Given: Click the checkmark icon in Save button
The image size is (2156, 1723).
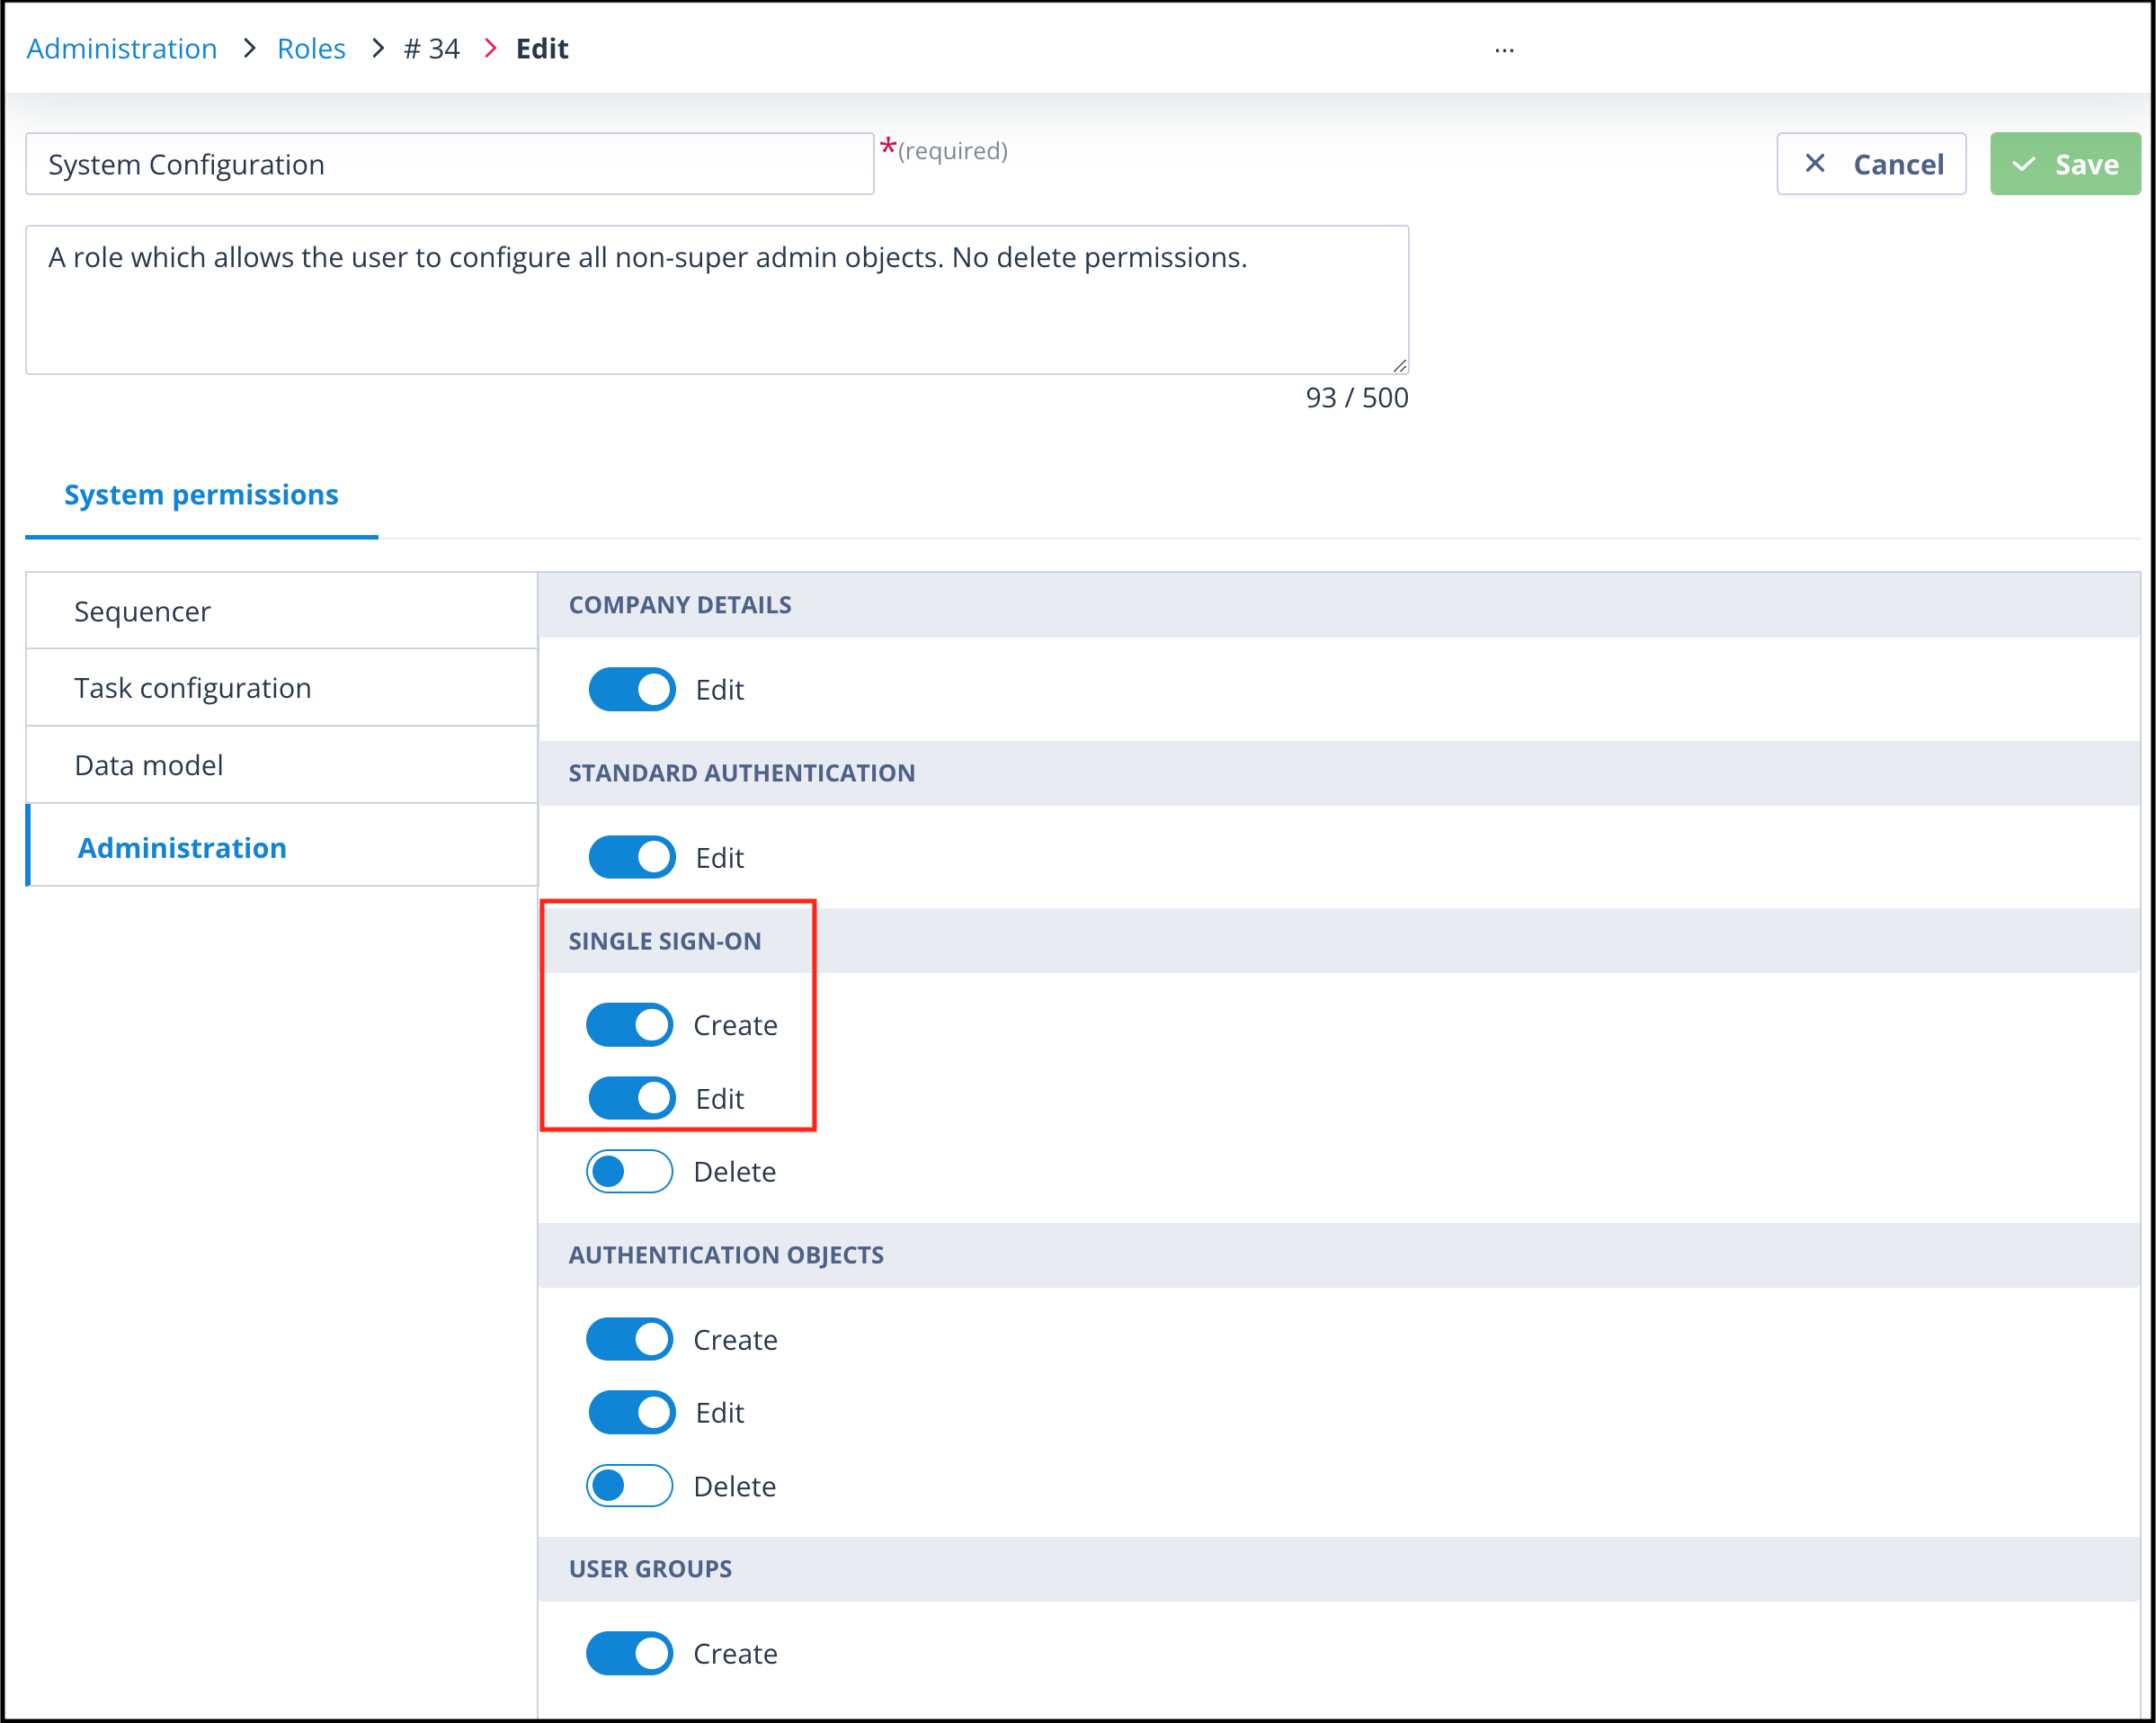Looking at the screenshot, I should point(2024,164).
